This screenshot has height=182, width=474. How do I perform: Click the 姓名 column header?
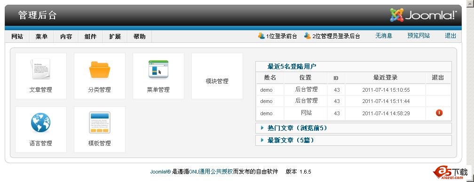click(270, 78)
